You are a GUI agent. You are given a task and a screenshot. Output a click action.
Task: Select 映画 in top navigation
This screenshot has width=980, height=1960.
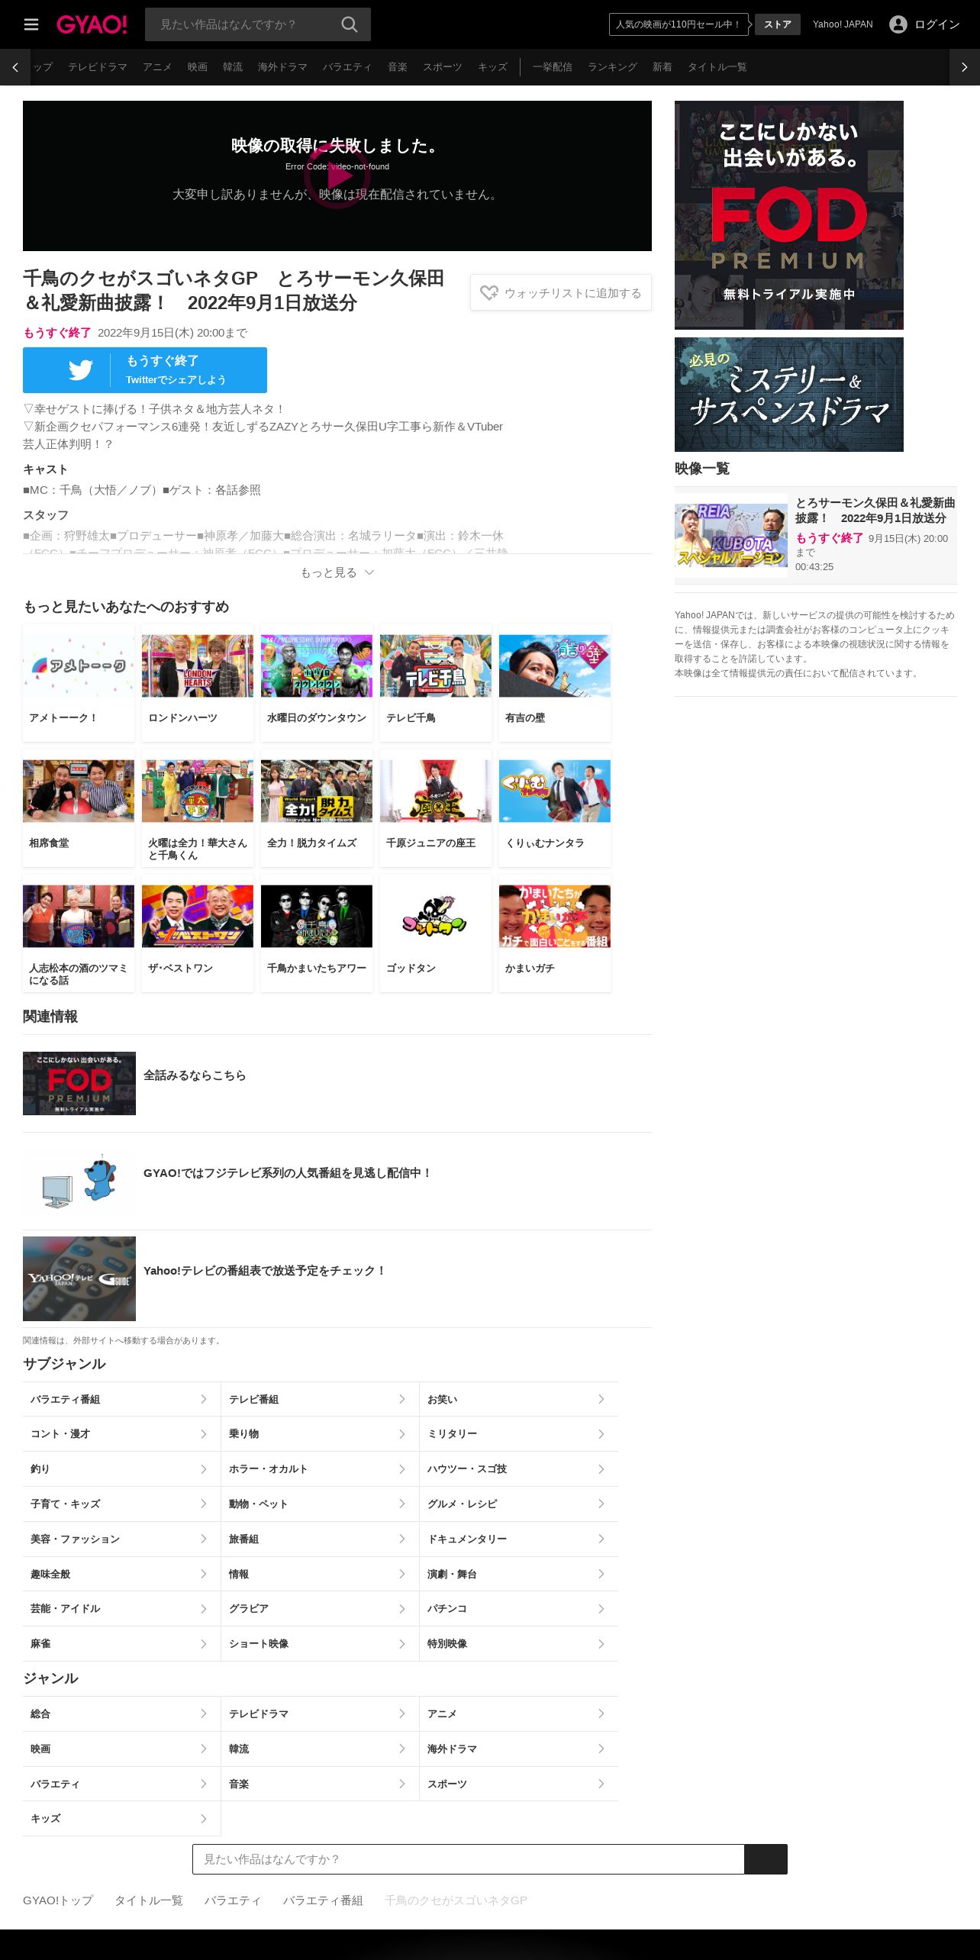(x=198, y=67)
